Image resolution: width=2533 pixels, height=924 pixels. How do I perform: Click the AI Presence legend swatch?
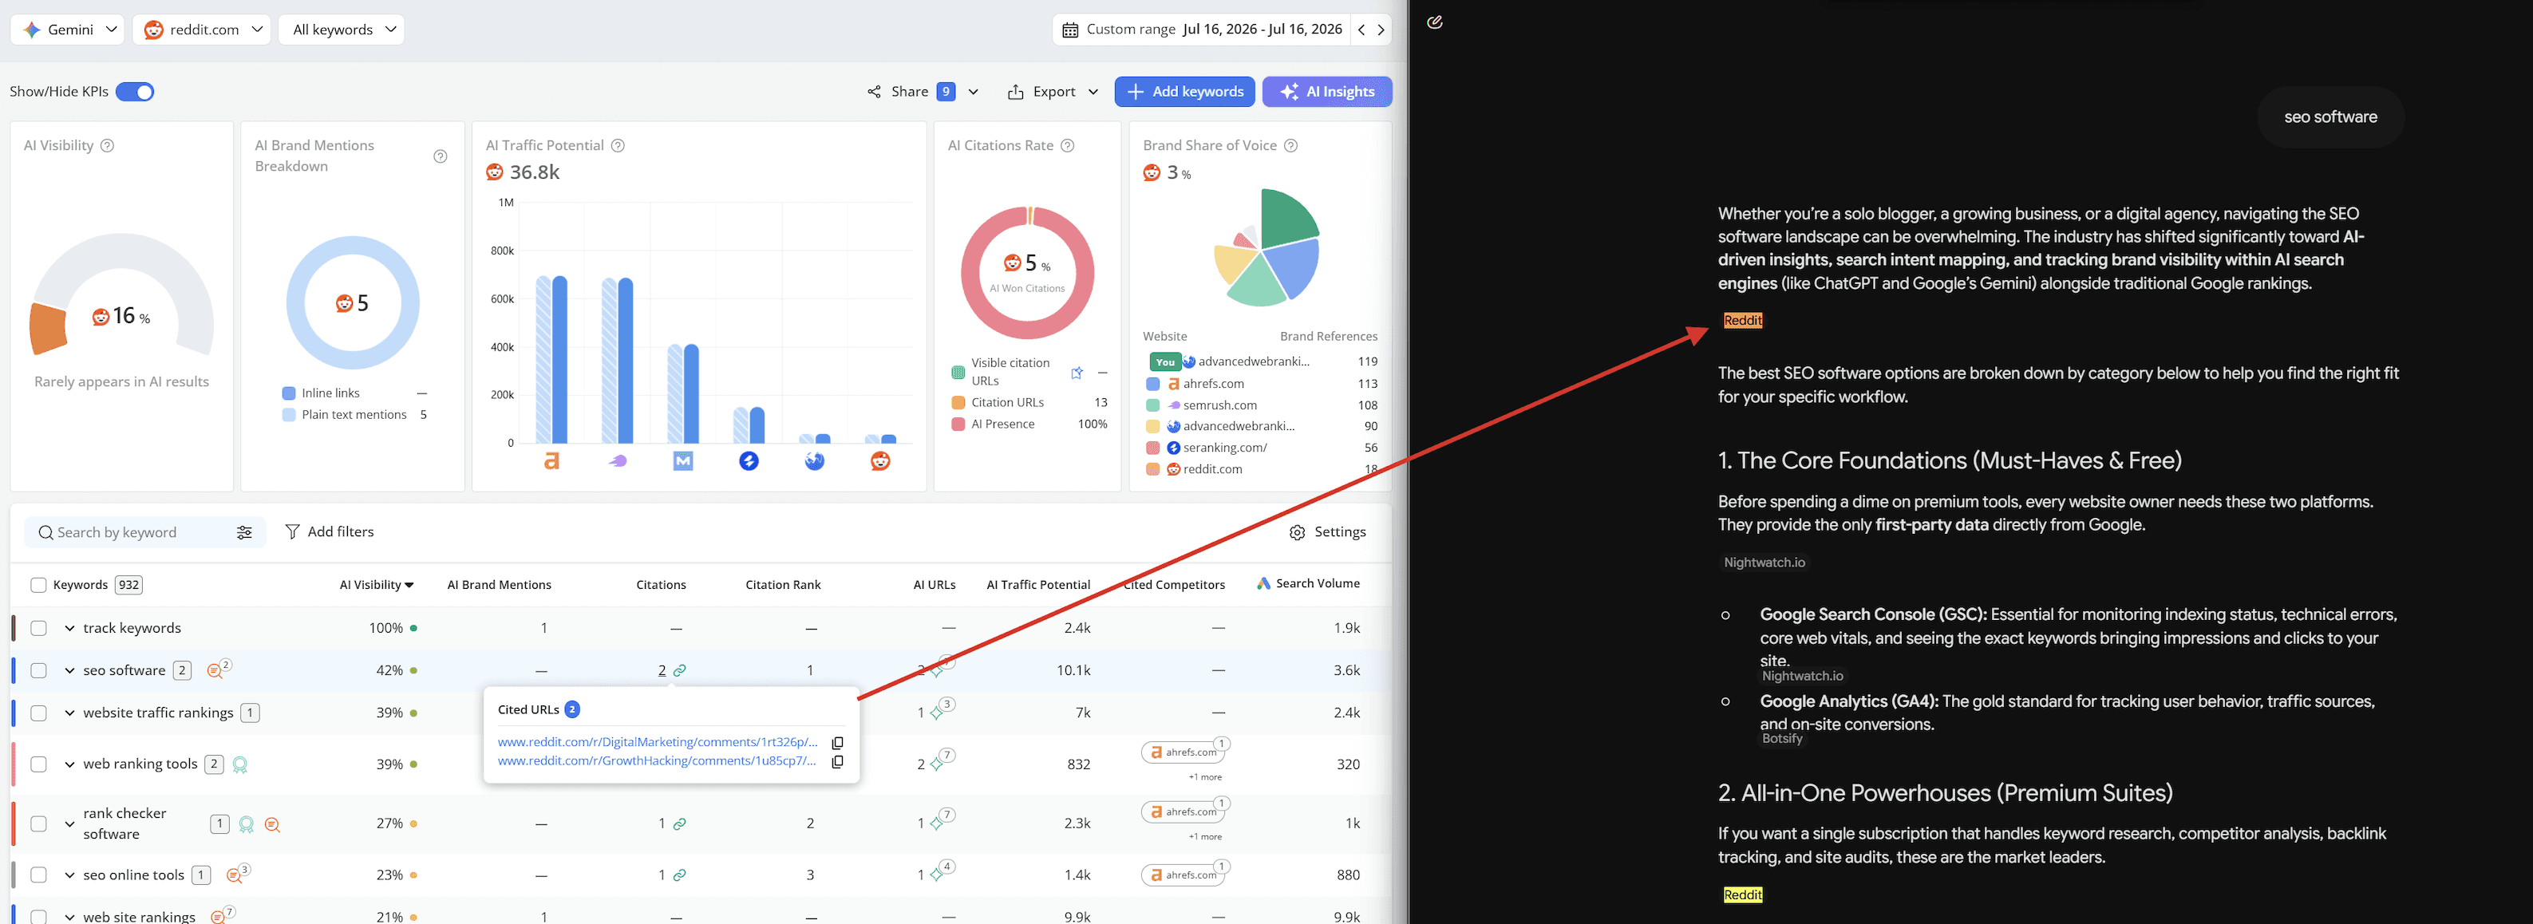click(958, 424)
